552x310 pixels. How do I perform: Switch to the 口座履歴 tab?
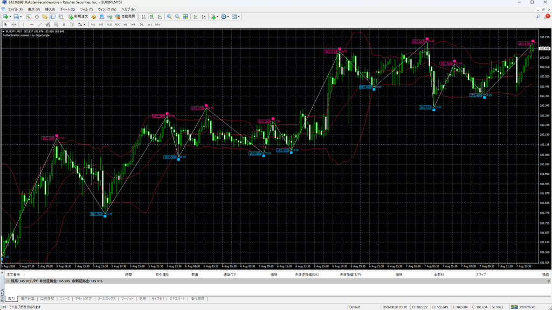(47, 299)
